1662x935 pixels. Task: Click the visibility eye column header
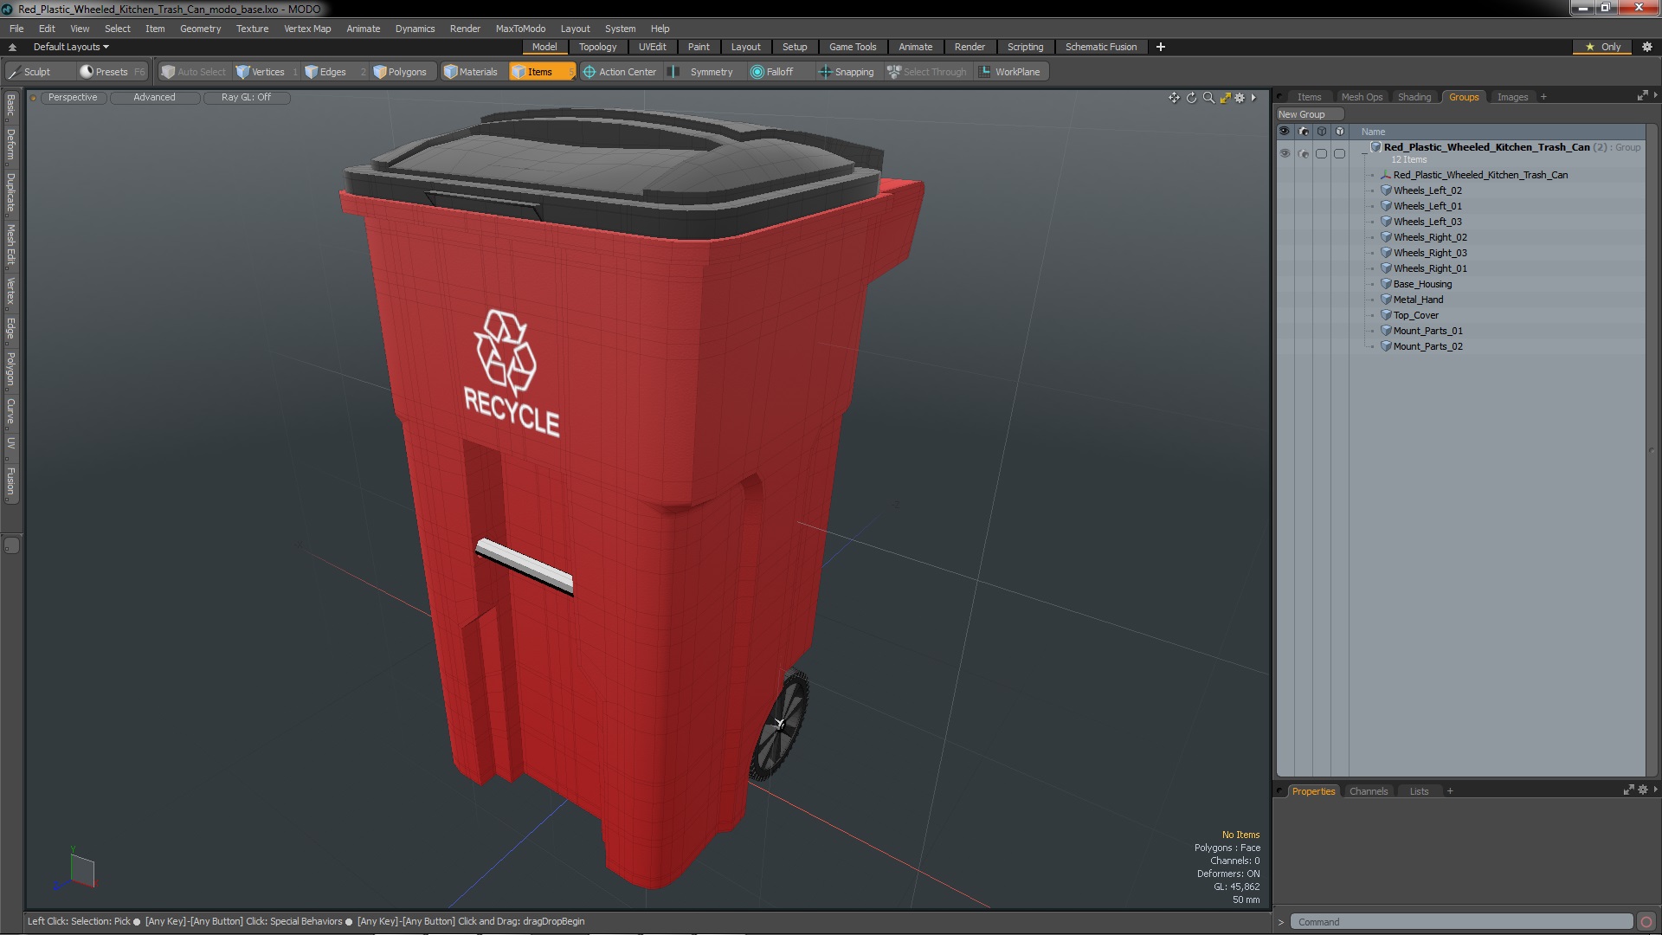(1285, 132)
